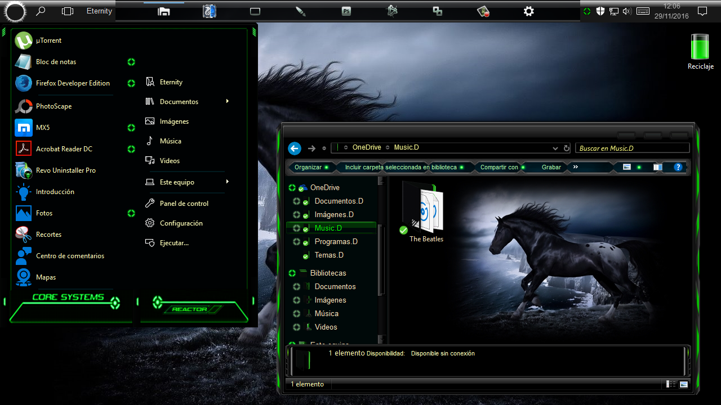
Task: Mute the speaker icon in system tray
Action: [626, 10]
